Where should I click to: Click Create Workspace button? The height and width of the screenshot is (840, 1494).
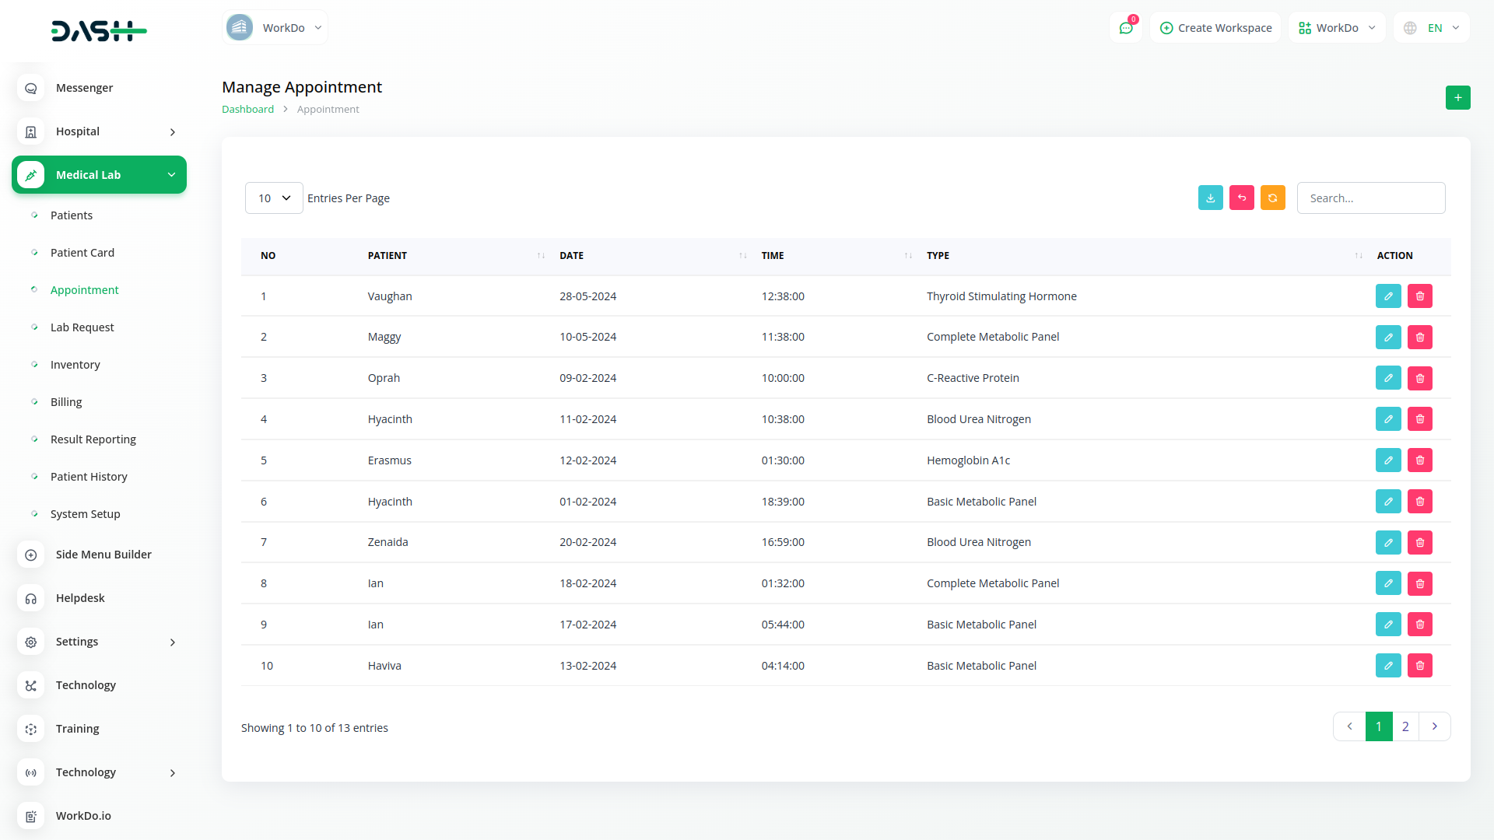pyautogui.click(x=1215, y=28)
